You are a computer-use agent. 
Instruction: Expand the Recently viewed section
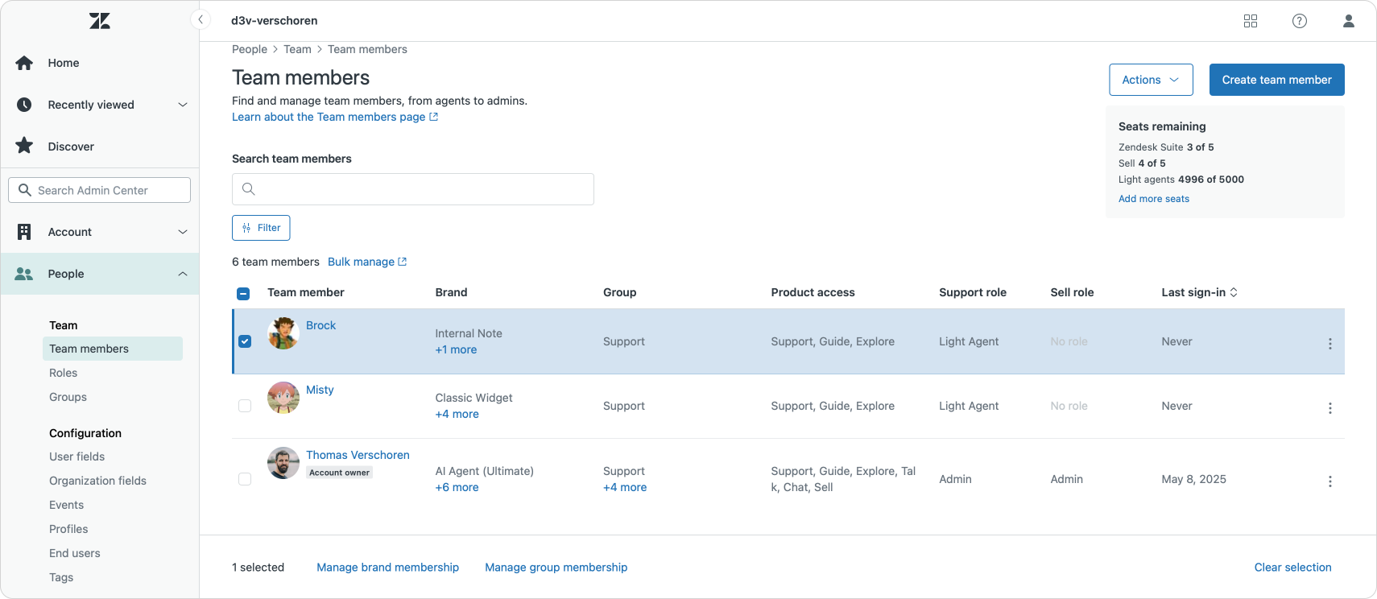(x=182, y=105)
